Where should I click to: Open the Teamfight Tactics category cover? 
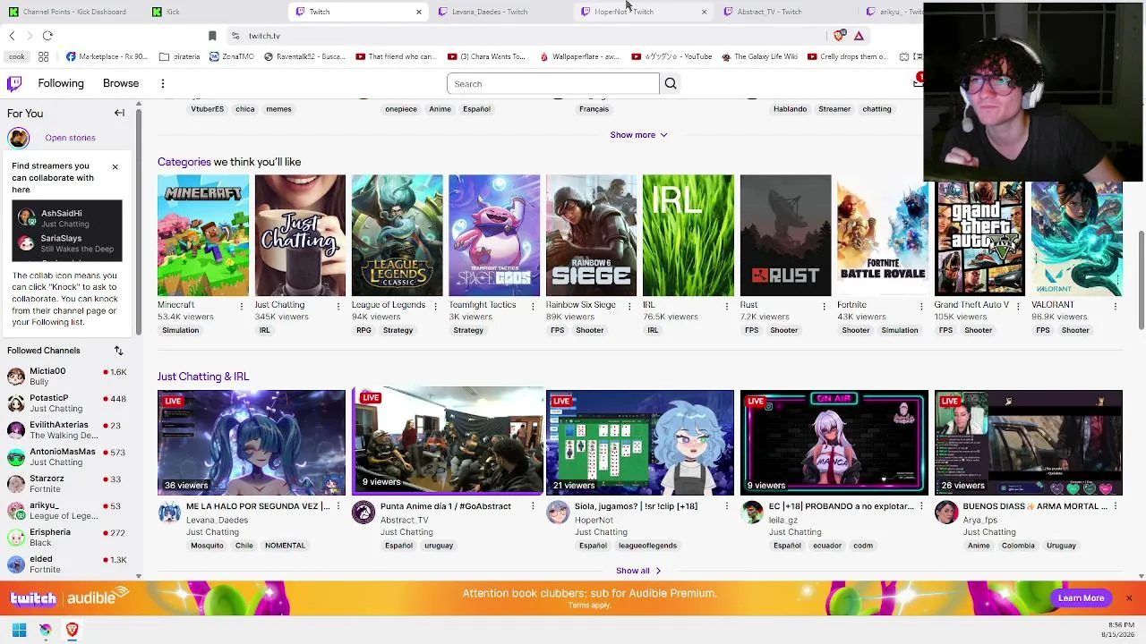click(494, 235)
